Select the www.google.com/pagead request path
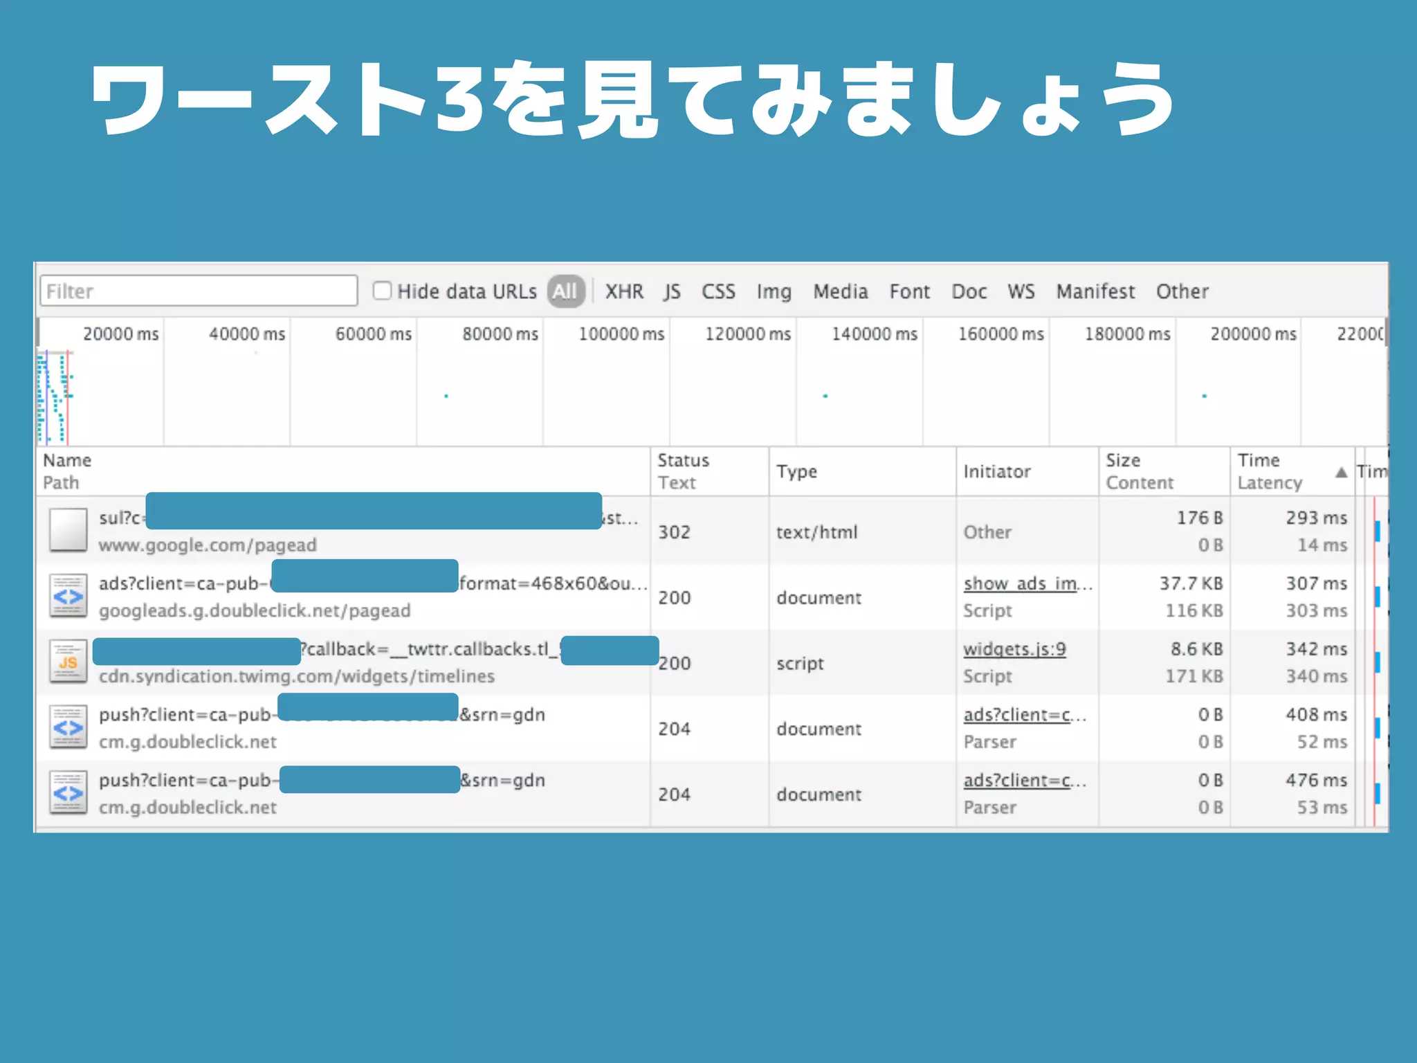Viewport: 1417px width, 1063px height. 208,545
